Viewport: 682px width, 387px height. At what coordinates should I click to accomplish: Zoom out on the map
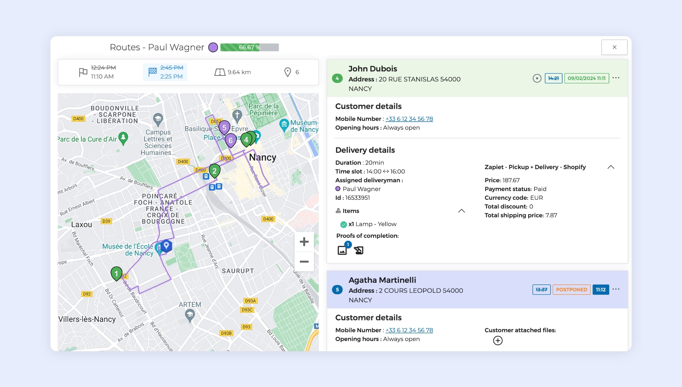(304, 261)
